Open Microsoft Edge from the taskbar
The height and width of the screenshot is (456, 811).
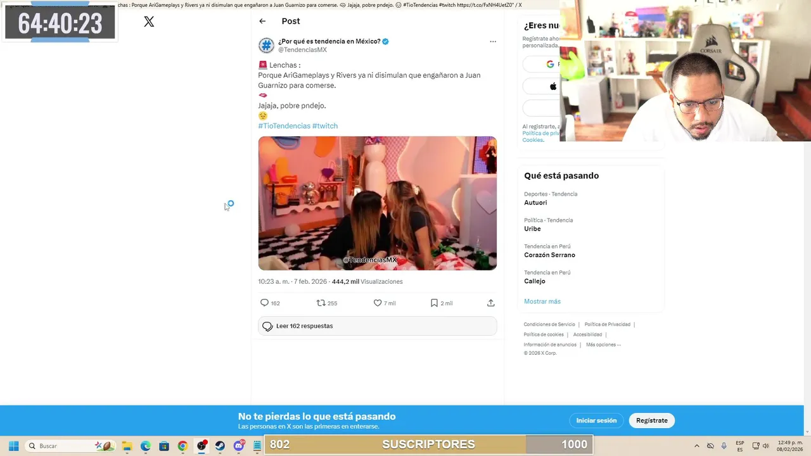point(146,446)
